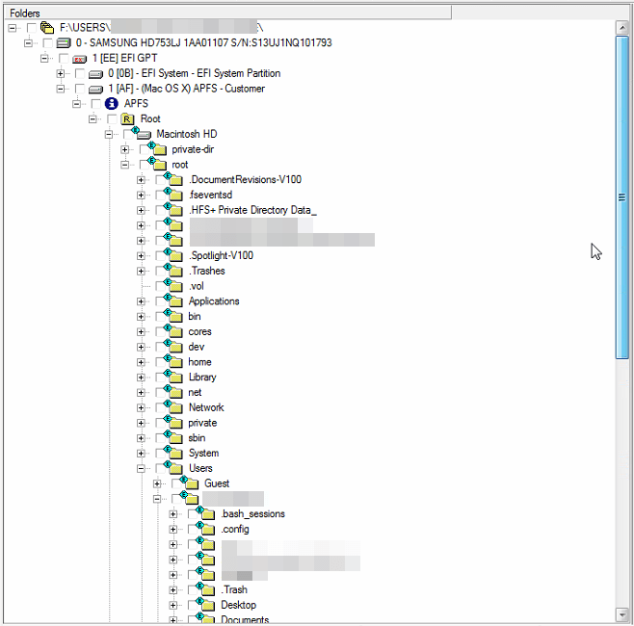Click the Macintosh HD drive icon
Image resolution: width=634 pixels, height=626 pixels.
tap(143, 134)
